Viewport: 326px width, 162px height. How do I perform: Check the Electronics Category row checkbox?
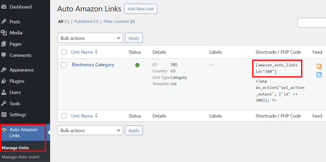tap(64, 65)
